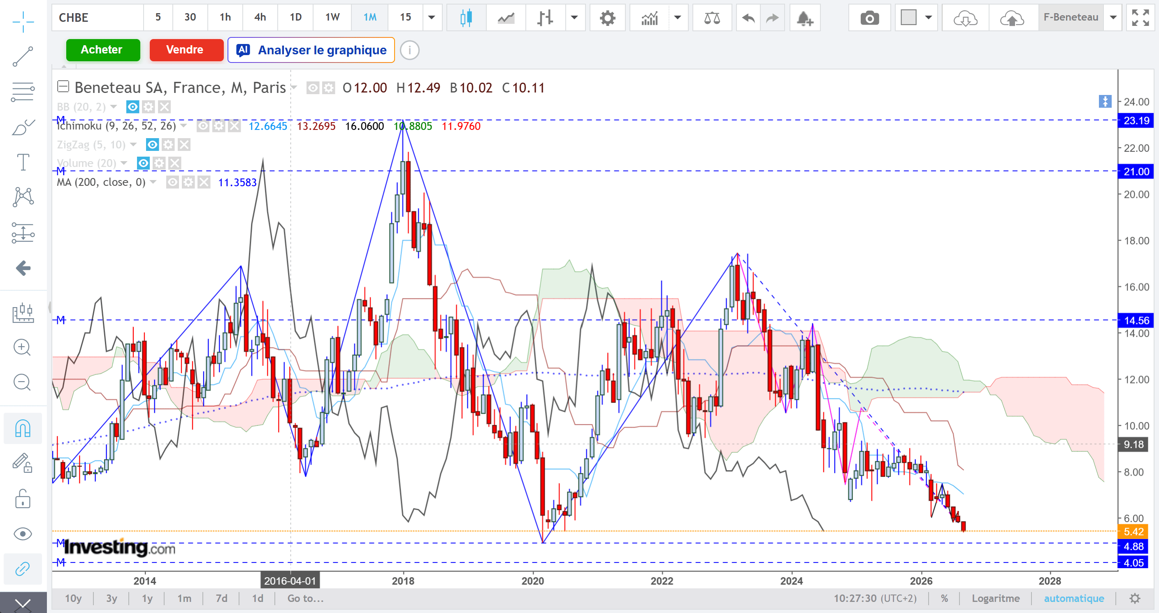This screenshot has height=613, width=1159.
Task: Click Analyser le graphique button
Action: 311,50
